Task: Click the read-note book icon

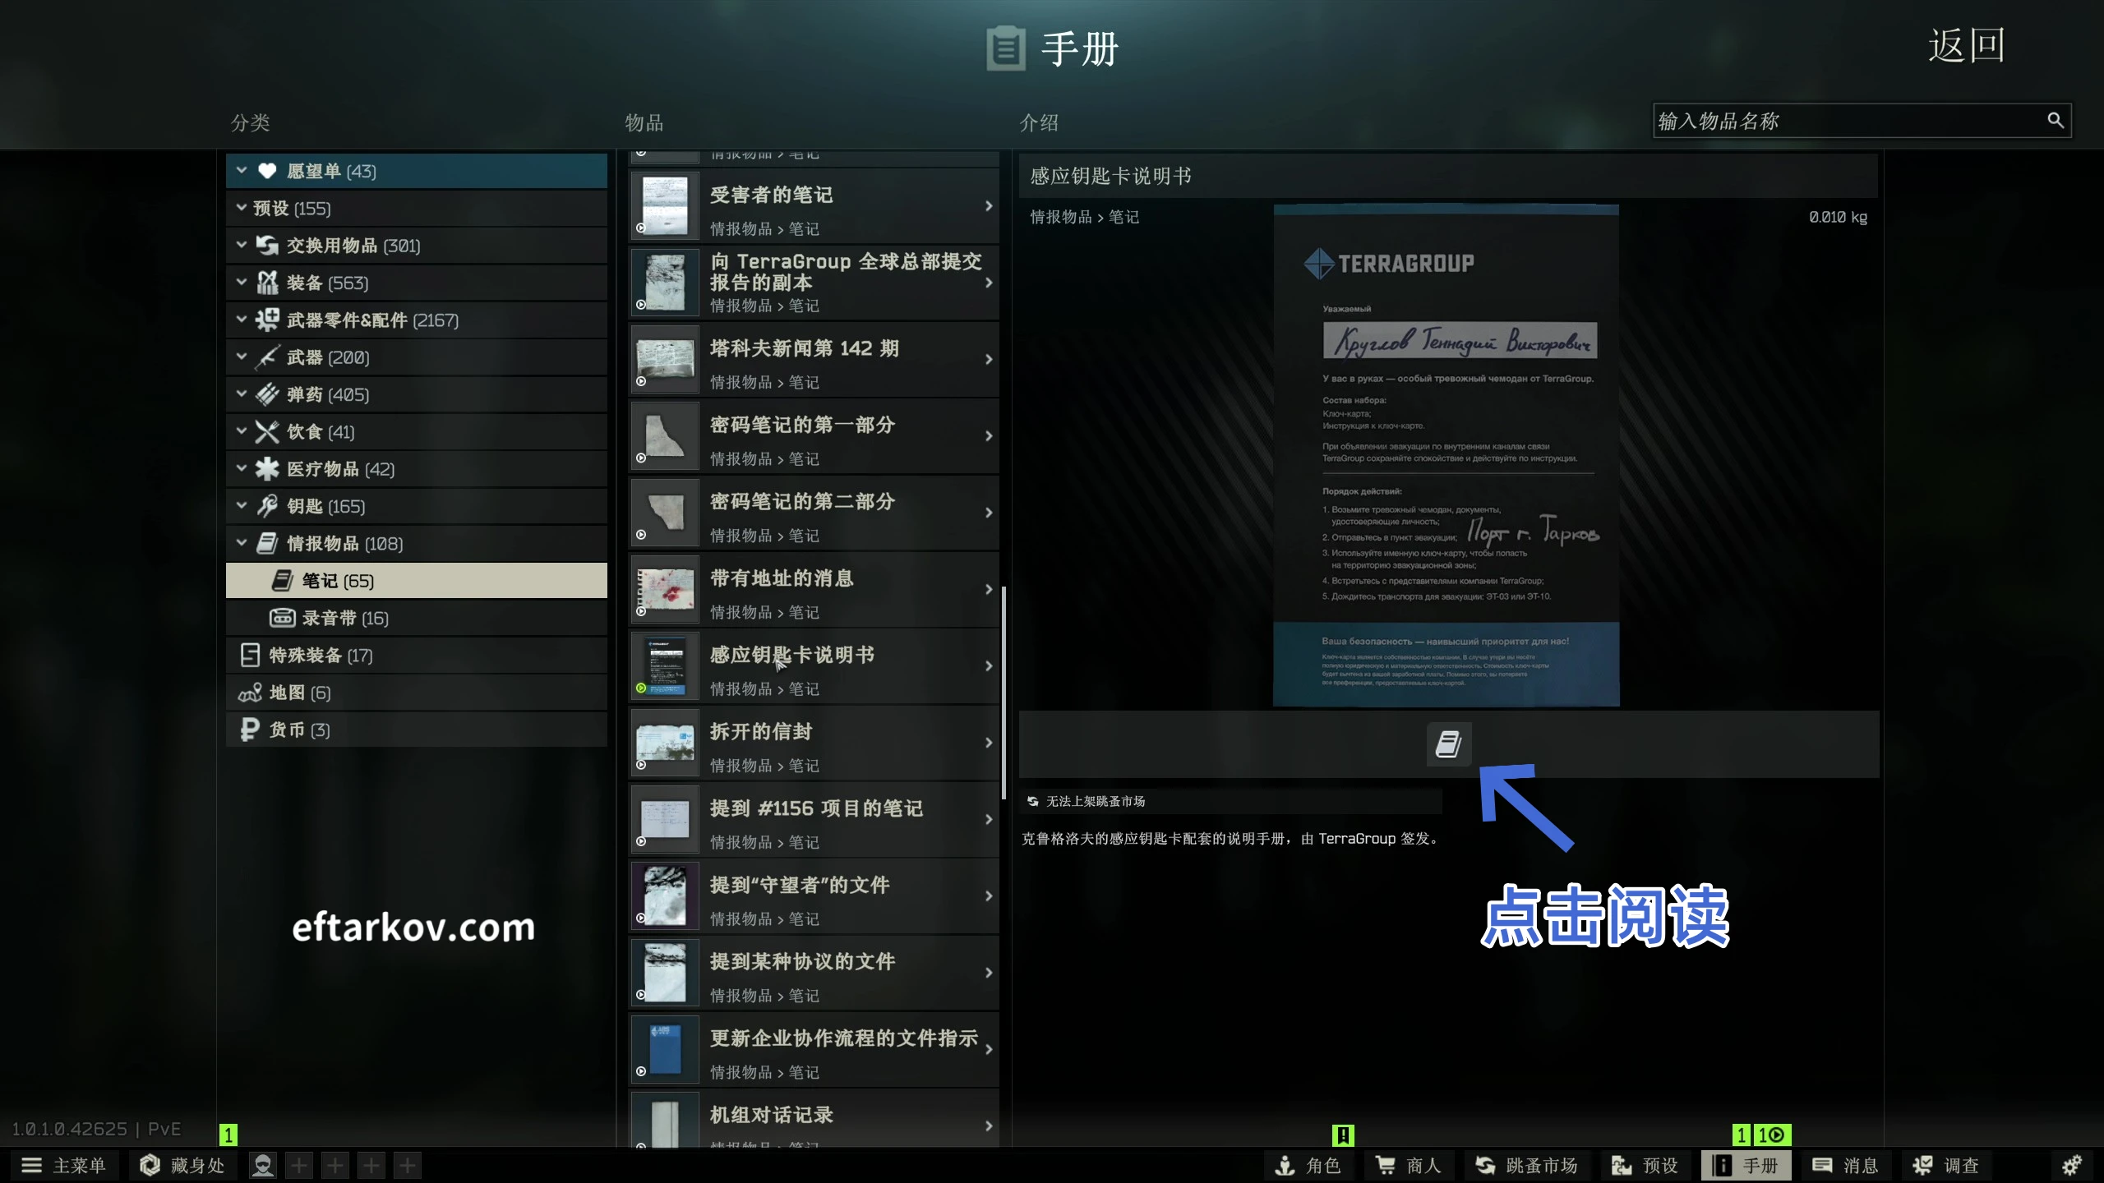Action: click(1448, 744)
